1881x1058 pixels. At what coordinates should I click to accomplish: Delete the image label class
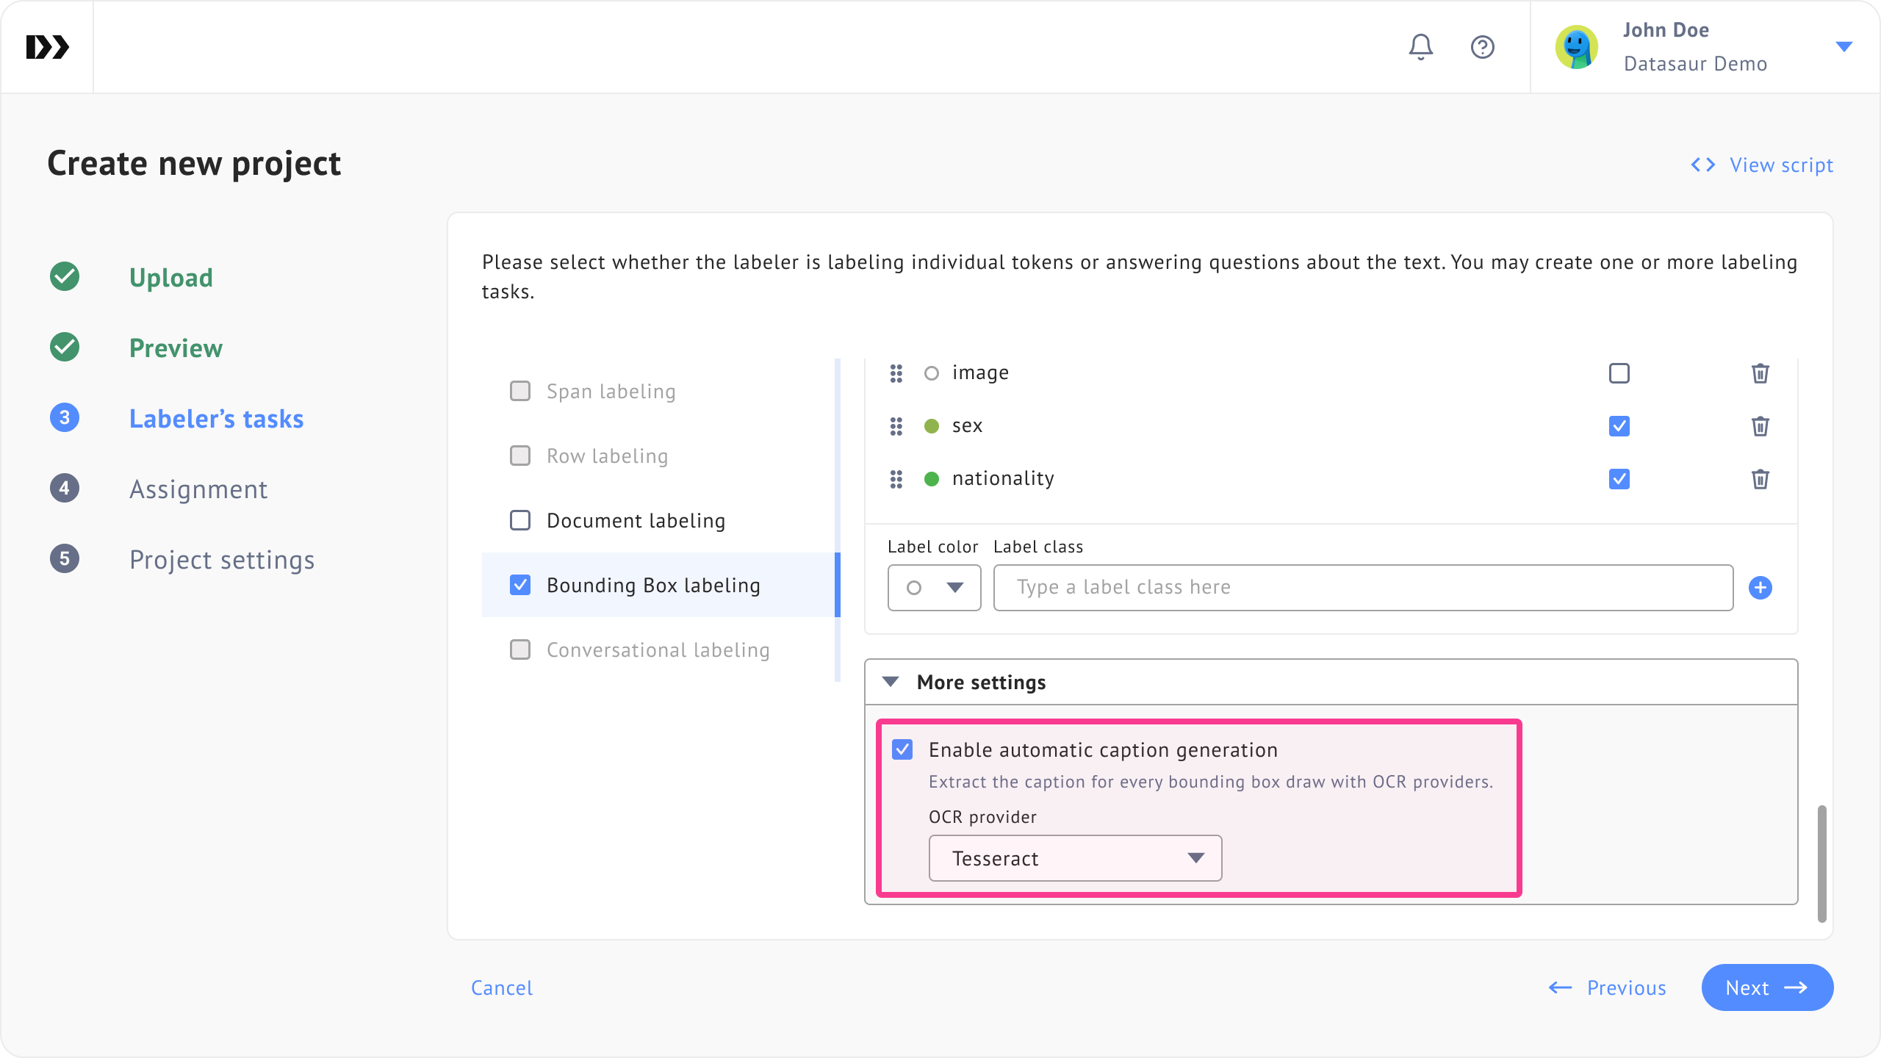click(1760, 373)
